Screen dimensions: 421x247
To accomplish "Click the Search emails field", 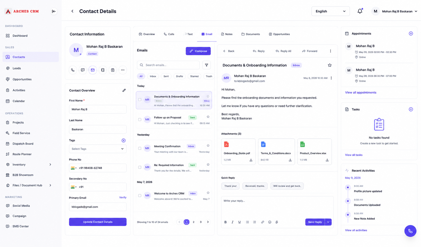I will [x=168, y=65].
